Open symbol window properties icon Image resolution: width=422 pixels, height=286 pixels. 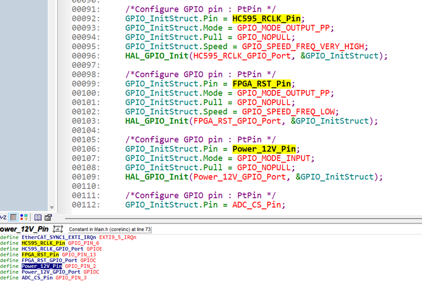point(48,217)
